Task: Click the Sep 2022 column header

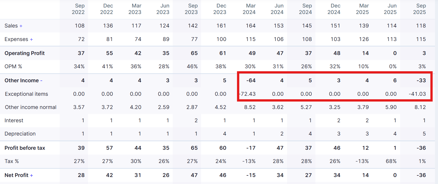Action: (x=78, y=9)
